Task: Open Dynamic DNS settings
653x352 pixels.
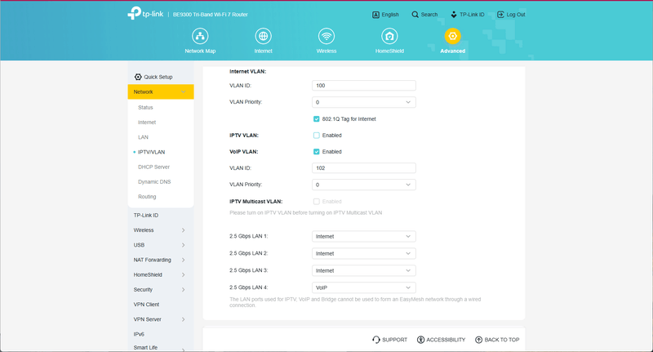Action: (x=154, y=182)
